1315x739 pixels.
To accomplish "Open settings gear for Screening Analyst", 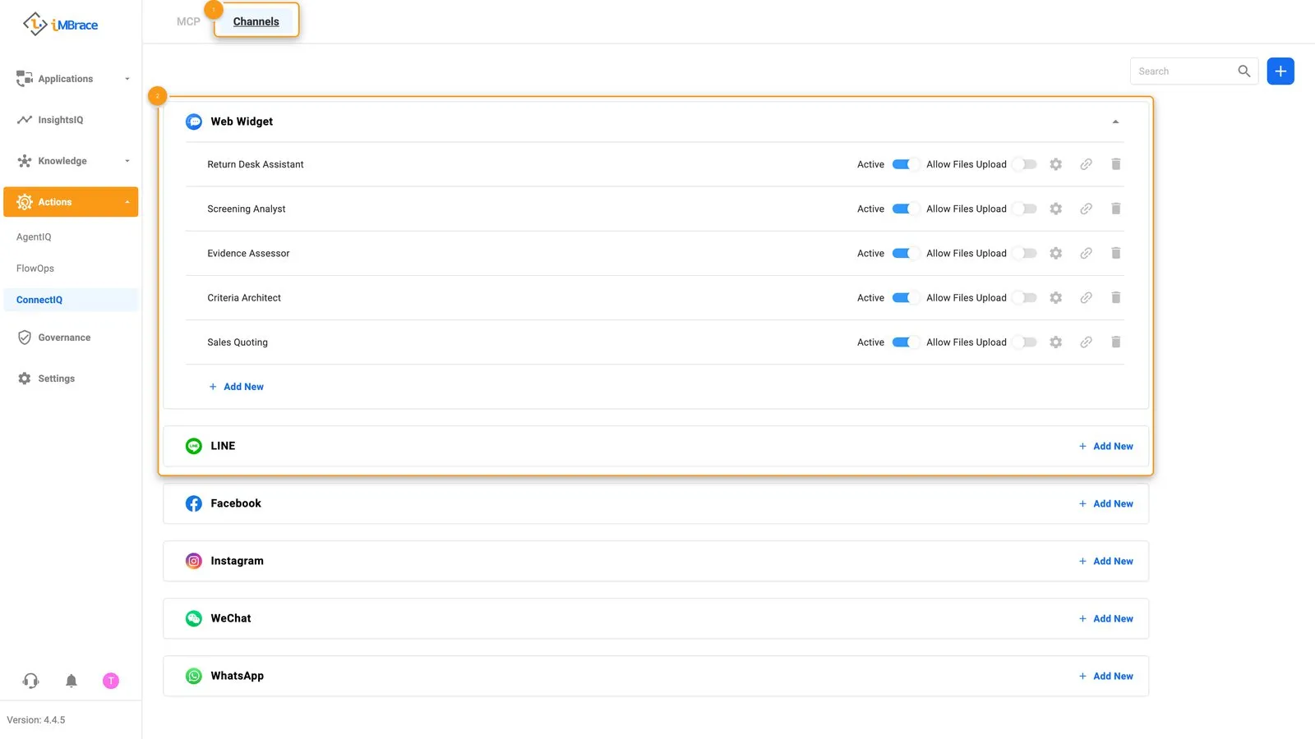I will point(1056,209).
